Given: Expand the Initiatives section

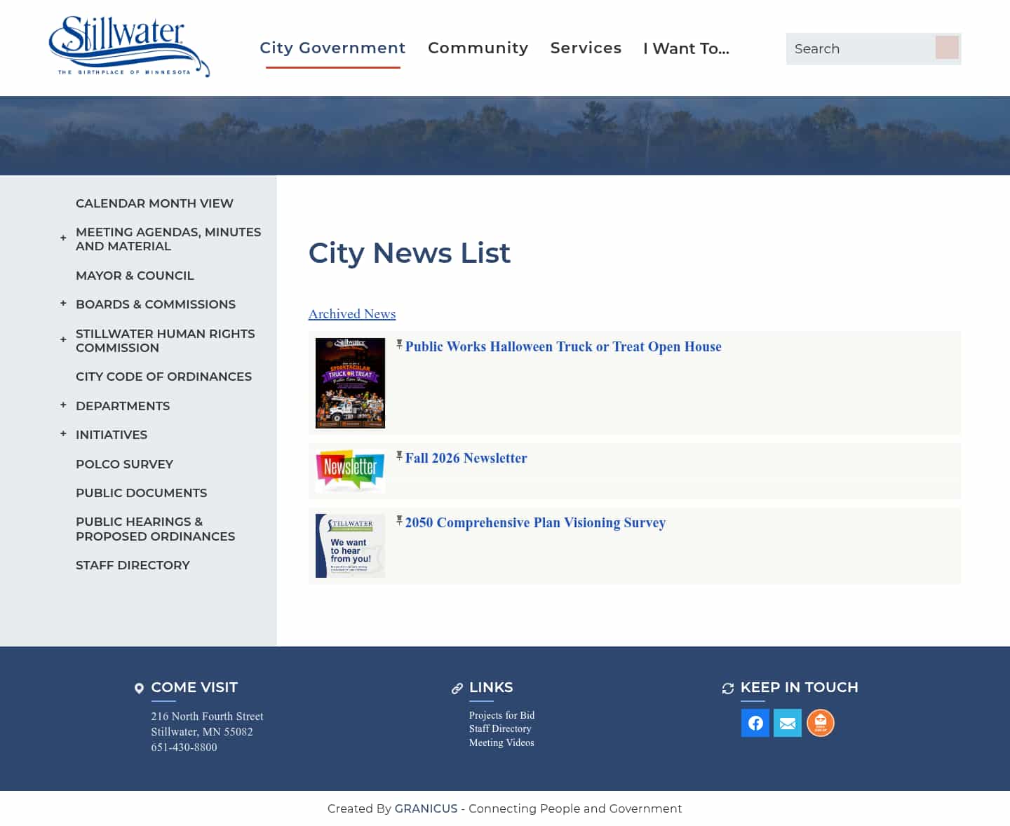Looking at the screenshot, I should click(63, 434).
